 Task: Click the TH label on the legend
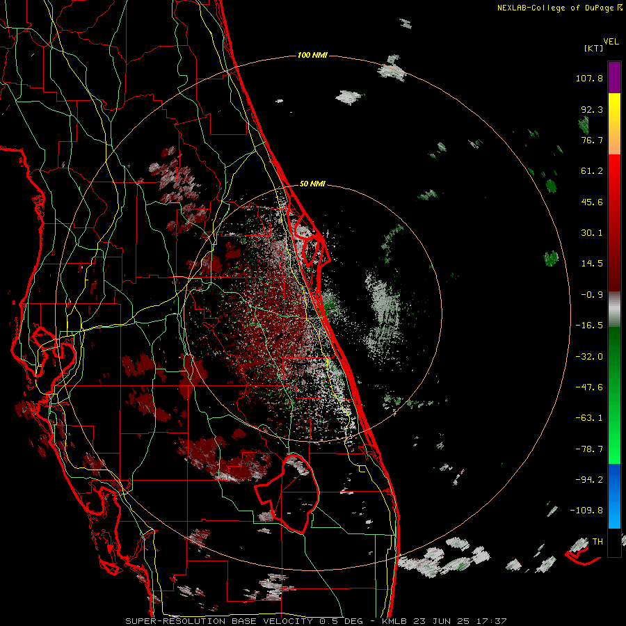[597, 542]
